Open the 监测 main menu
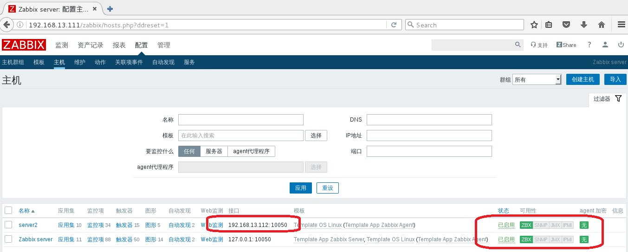This screenshot has width=628, height=252. (x=62, y=45)
